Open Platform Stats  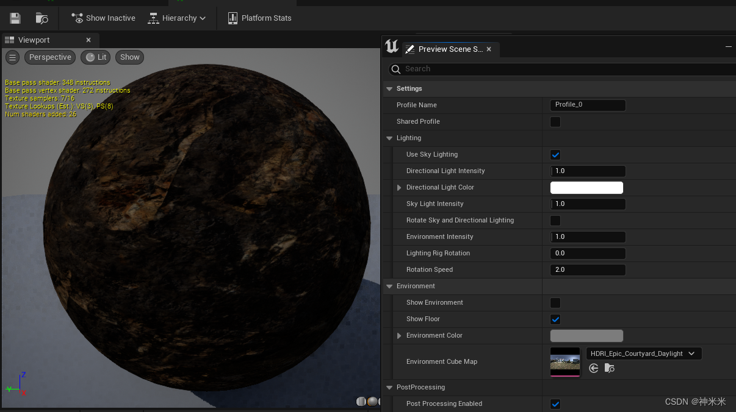point(259,18)
